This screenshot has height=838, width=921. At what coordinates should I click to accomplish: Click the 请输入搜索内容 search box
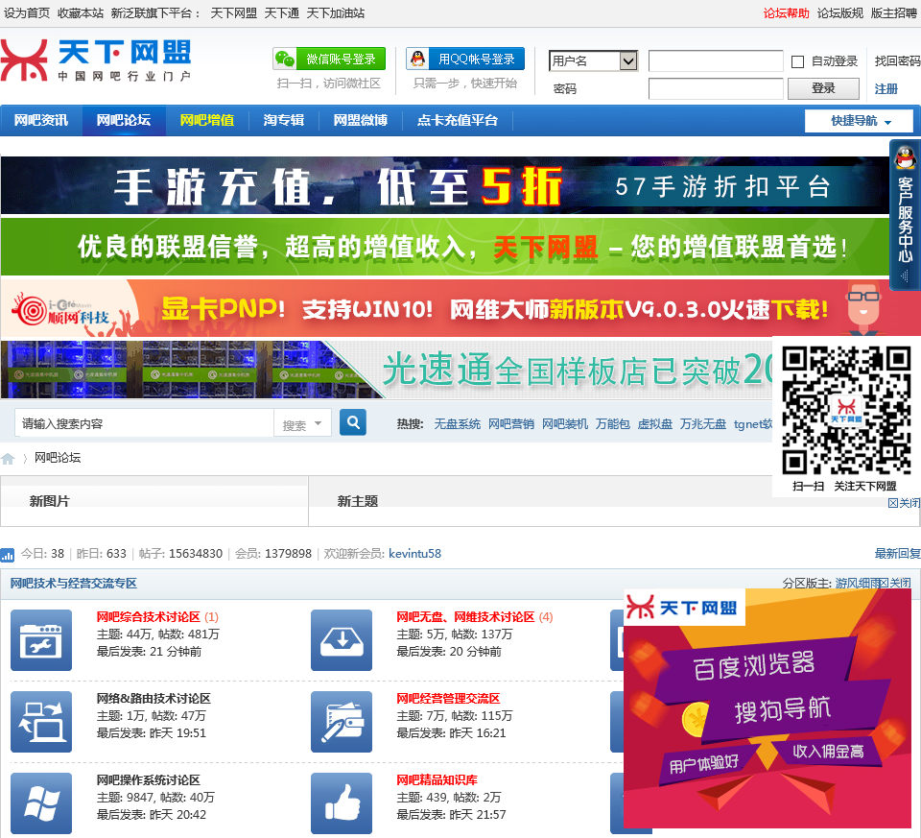click(144, 423)
